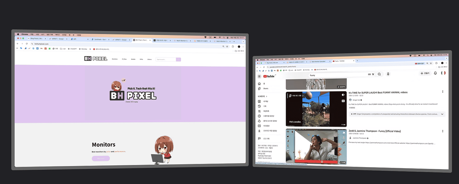459x184 pixels.
Task: Open the YouTube account avatar menu
Action: 443,73
